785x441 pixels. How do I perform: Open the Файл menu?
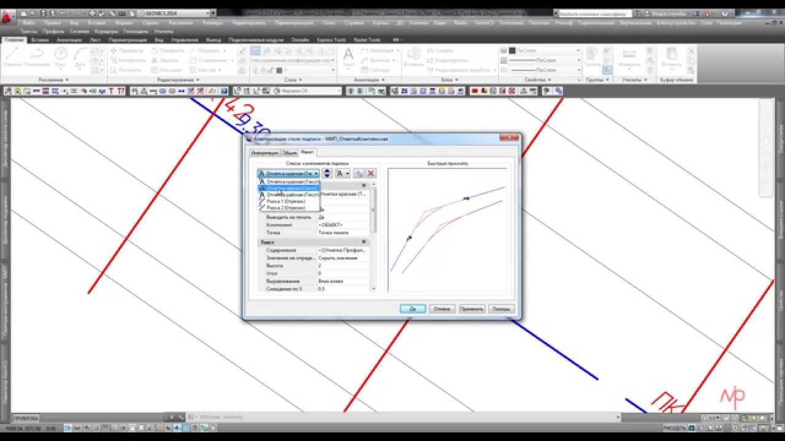coord(28,22)
